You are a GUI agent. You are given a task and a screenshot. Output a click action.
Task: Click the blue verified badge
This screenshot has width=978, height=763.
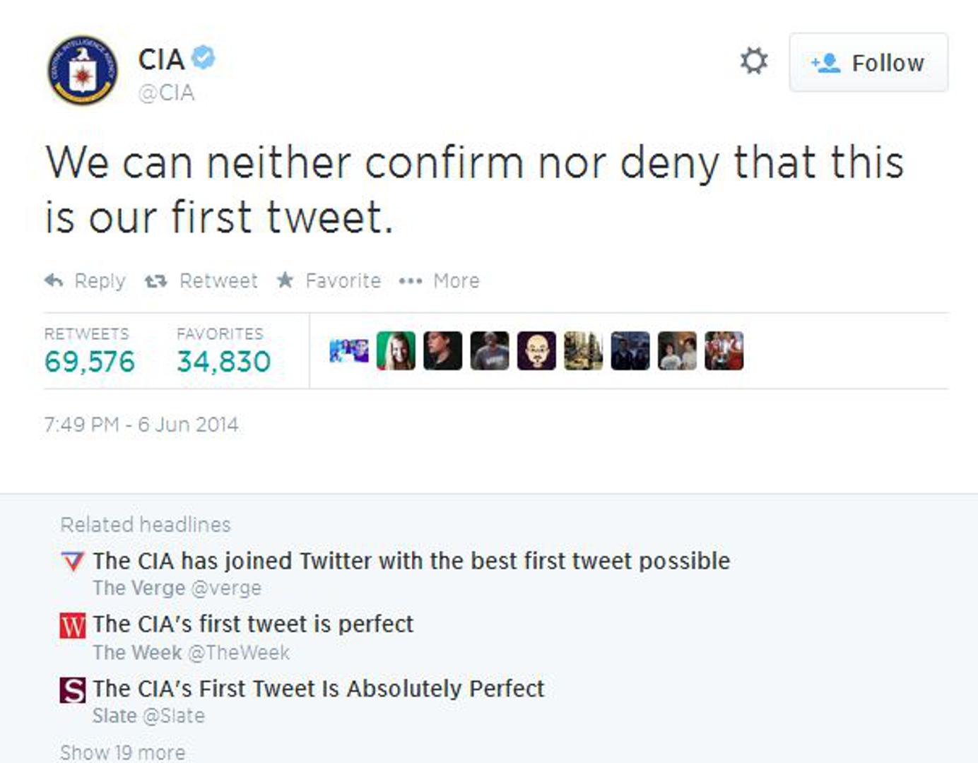point(204,58)
